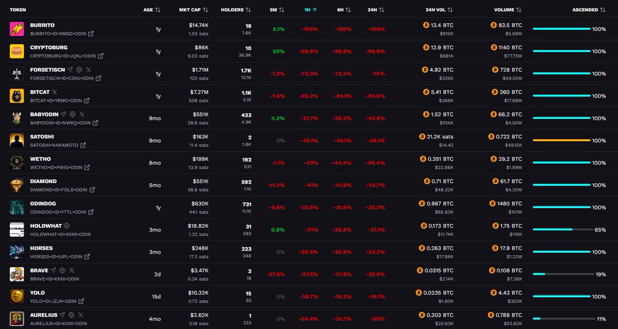Screen dimensions: 618x329
Task: Click external link icon next to SATOSHI•NAKAMOTO
Action: (83, 145)
